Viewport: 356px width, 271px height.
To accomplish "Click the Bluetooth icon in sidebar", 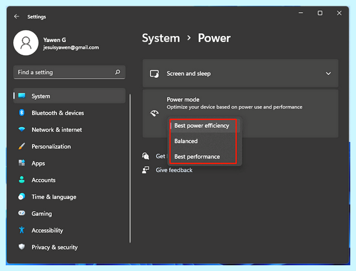I will (22, 112).
